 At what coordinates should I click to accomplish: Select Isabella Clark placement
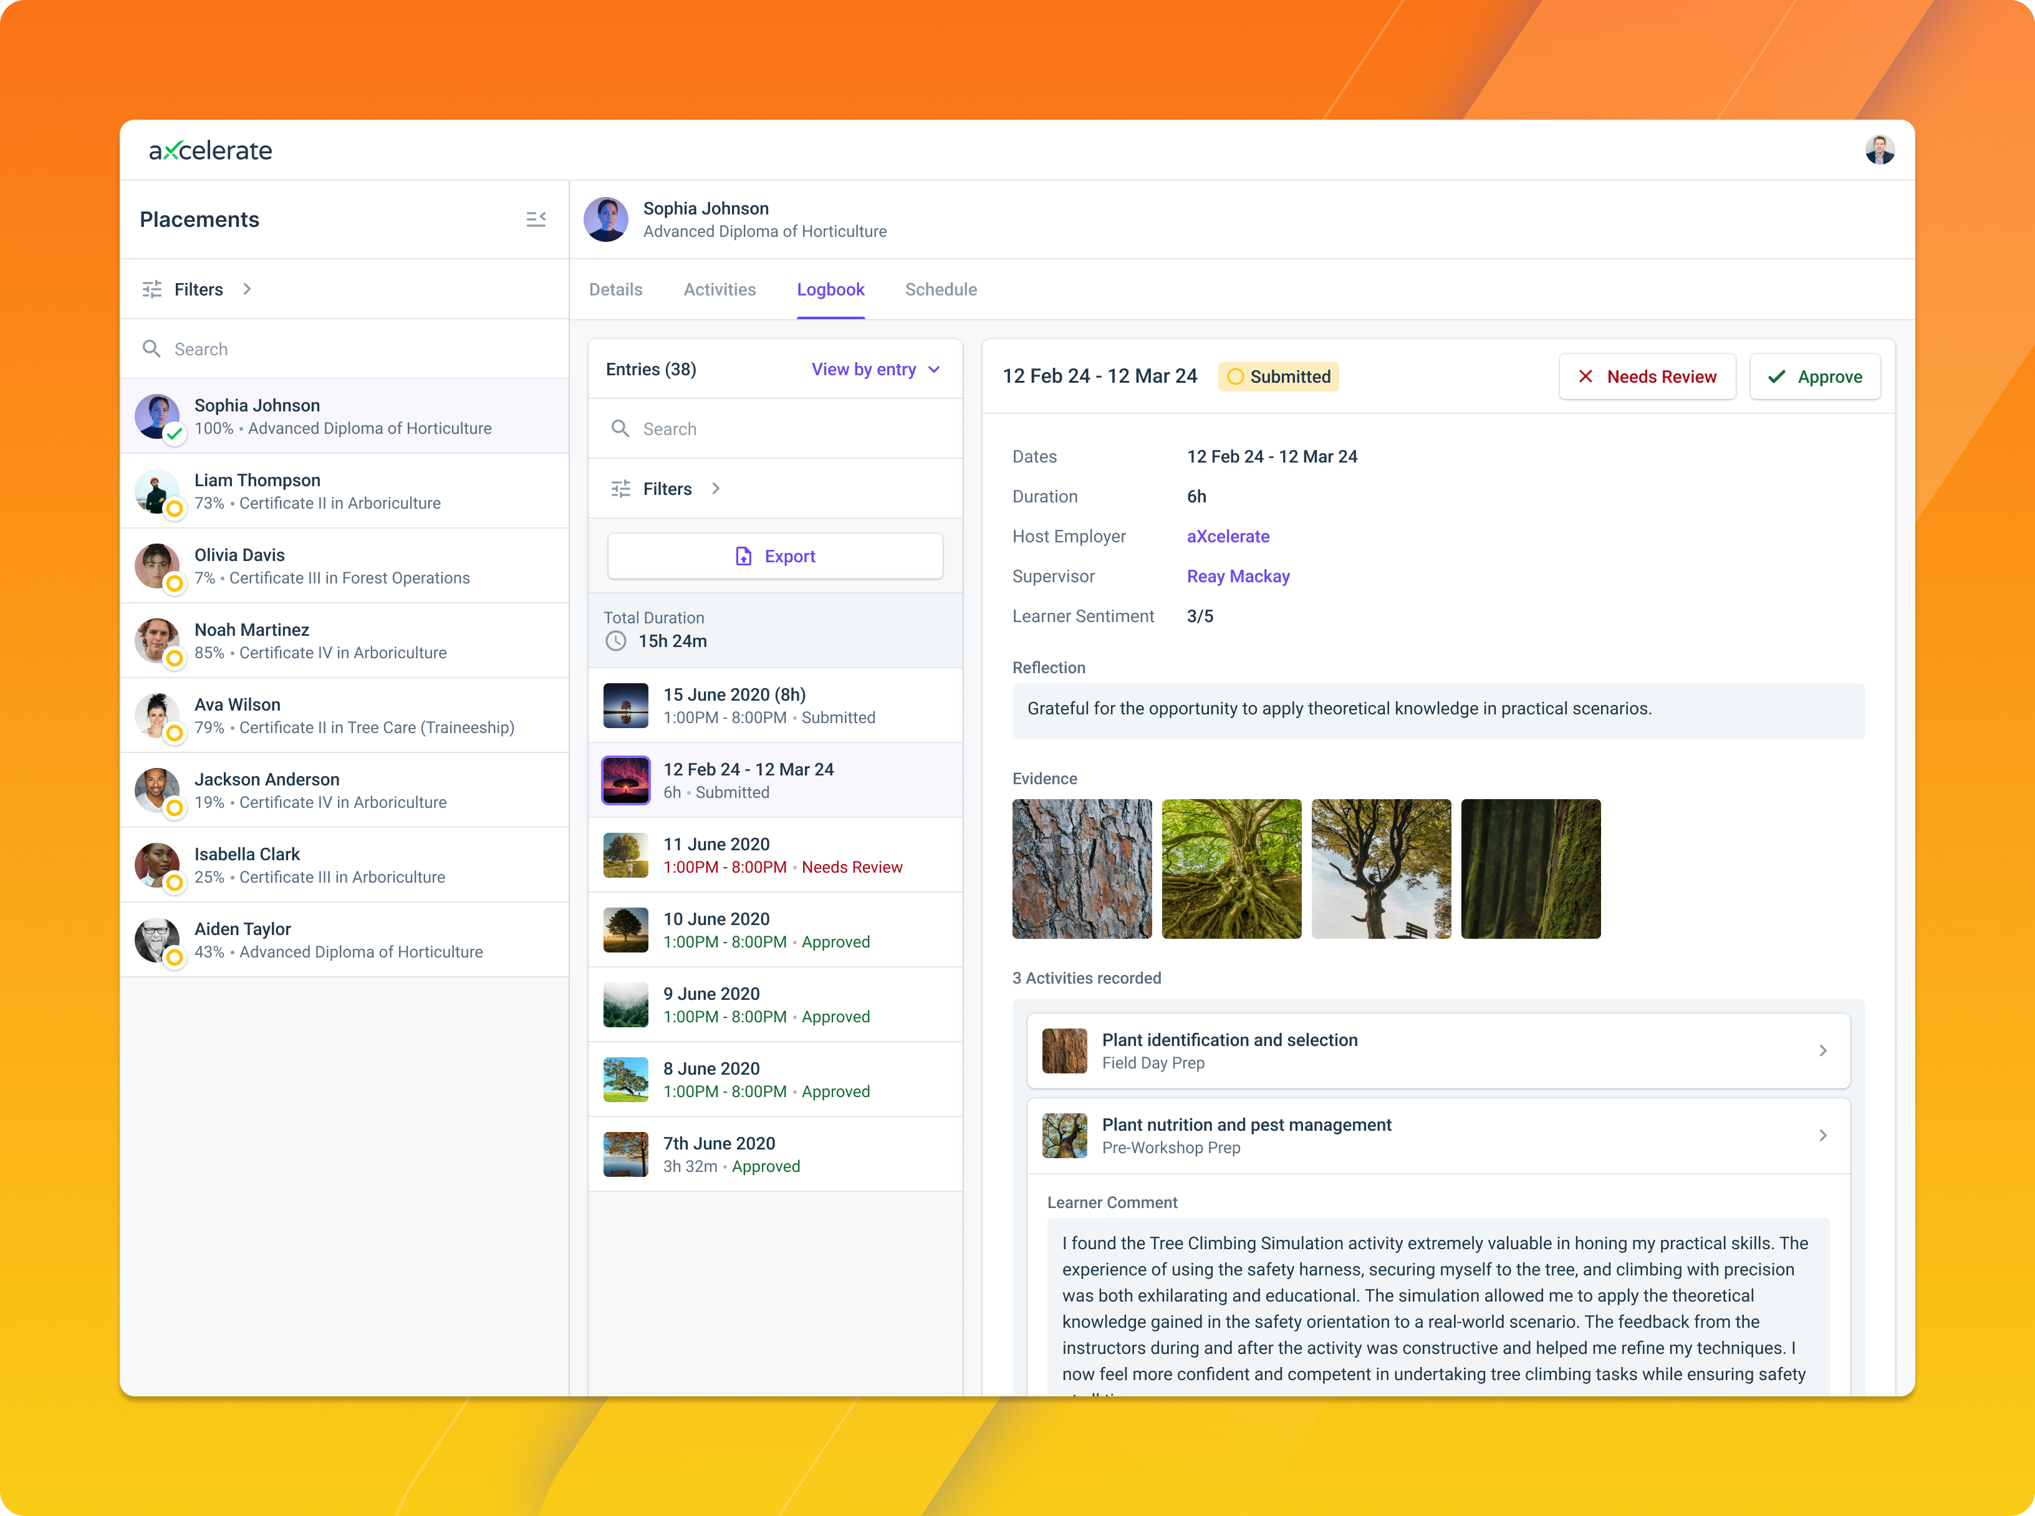[344, 865]
